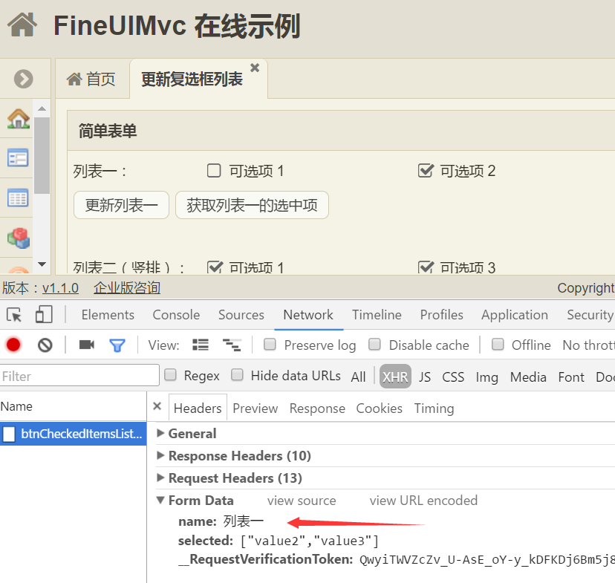
Task: Enable the Hide data URLs checkbox
Action: 237,375
